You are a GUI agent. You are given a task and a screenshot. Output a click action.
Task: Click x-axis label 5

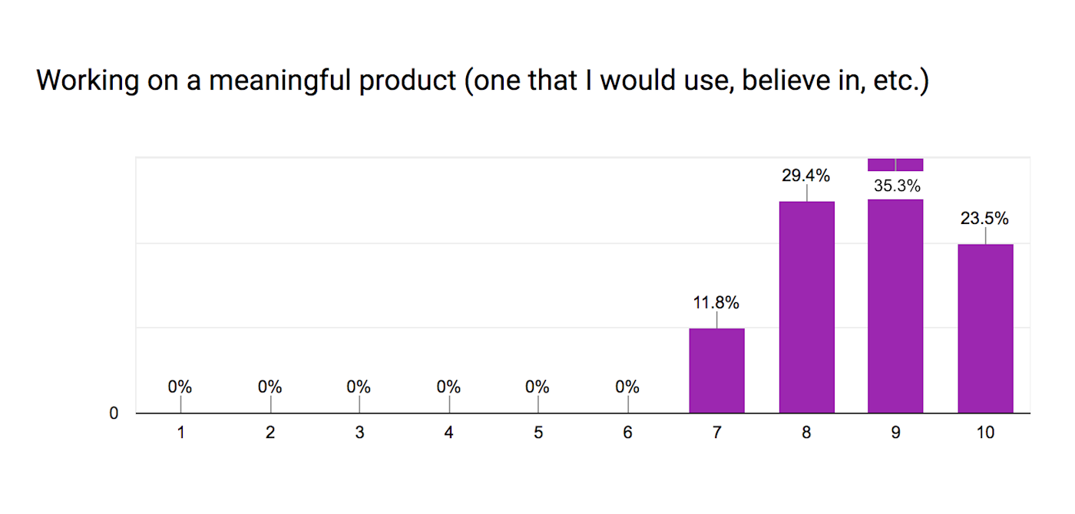coord(538,433)
